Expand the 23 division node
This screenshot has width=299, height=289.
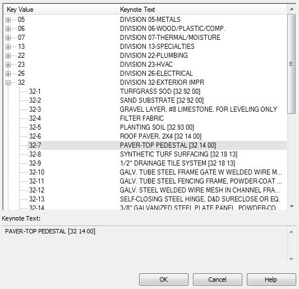click(8, 65)
